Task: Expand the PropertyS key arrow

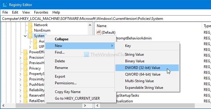Action: click(x=20, y=74)
